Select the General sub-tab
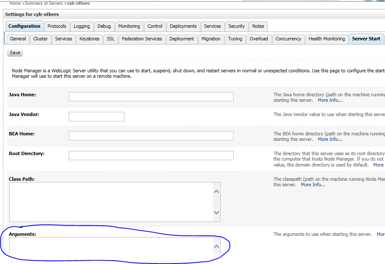This screenshot has height=264, width=385. click(x=18, y=39)
